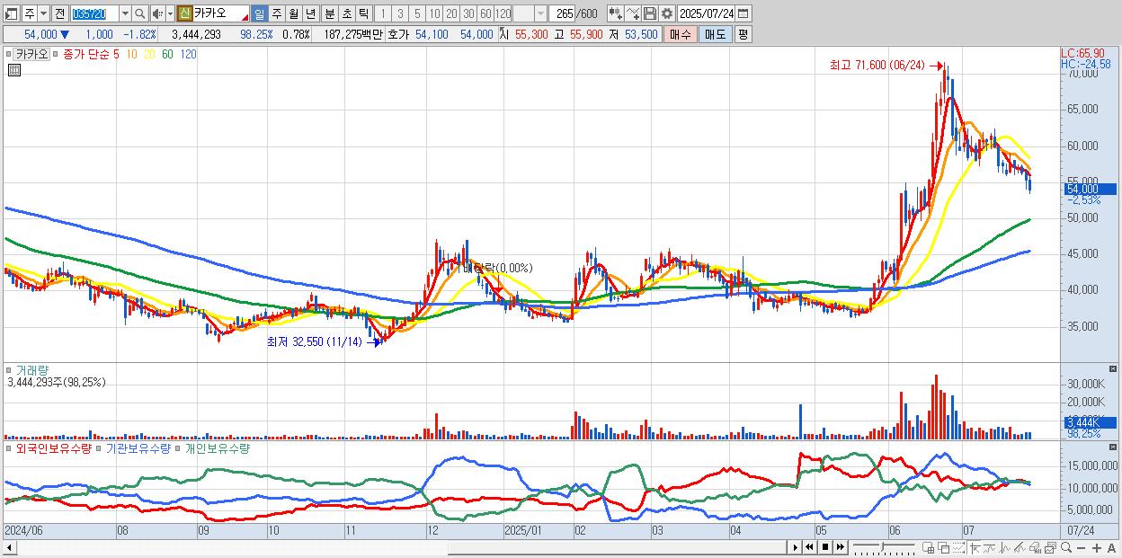Select the 분 minute period button
The width and height of the screenshot is (1122, 558).
coord(329,13)
